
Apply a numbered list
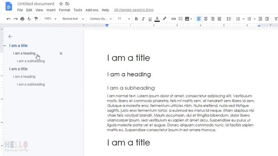coord(238,19)
